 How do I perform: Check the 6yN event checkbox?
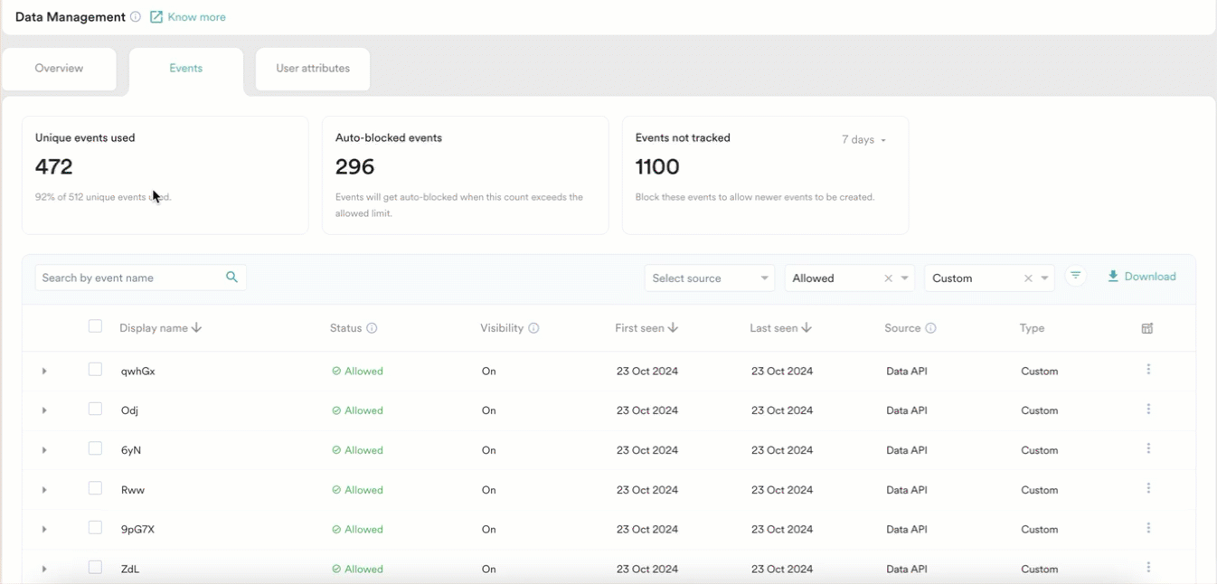point(95,448)
